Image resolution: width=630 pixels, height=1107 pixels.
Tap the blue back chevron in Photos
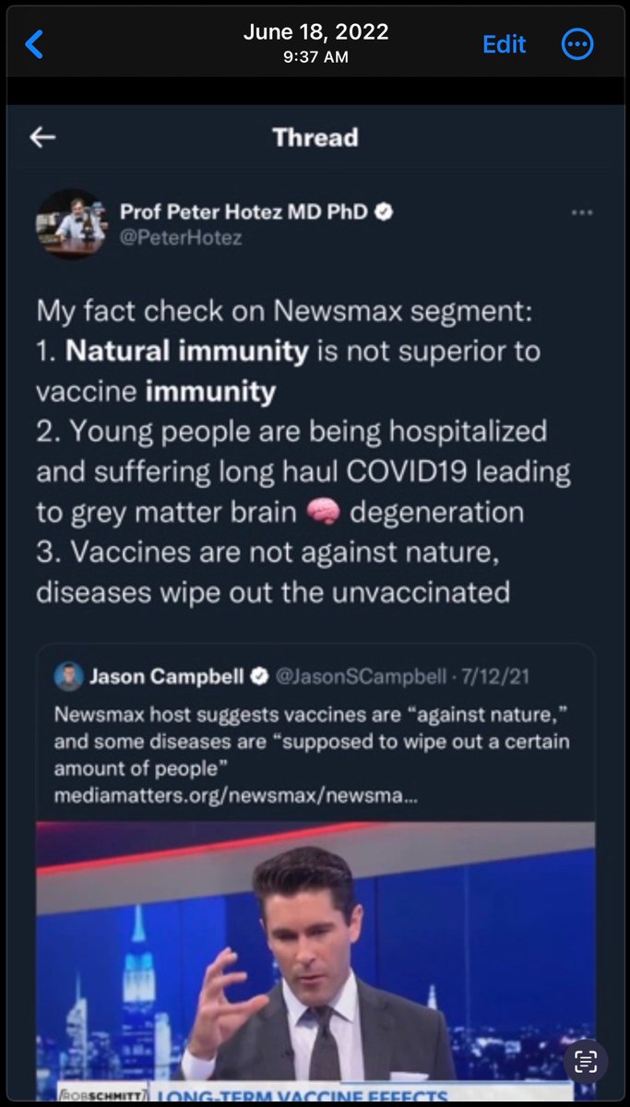point(34,43)
